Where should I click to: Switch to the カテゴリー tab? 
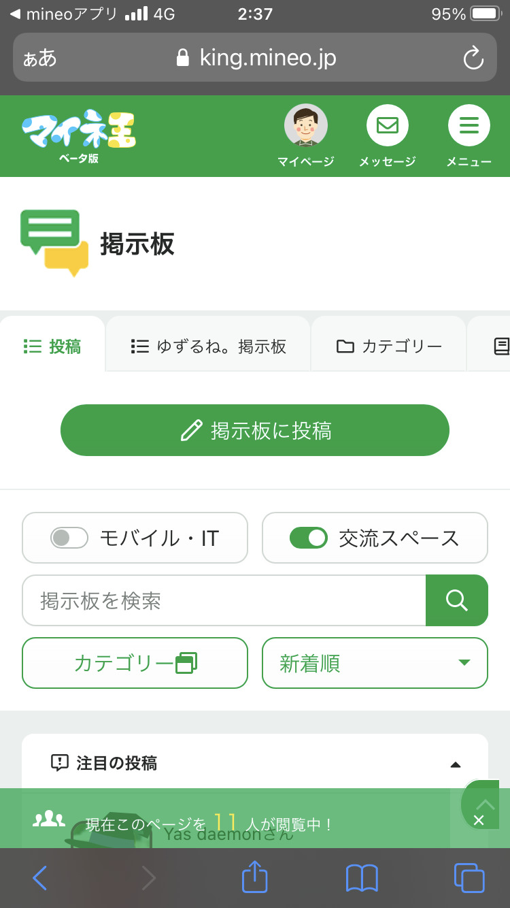point(389,346)
